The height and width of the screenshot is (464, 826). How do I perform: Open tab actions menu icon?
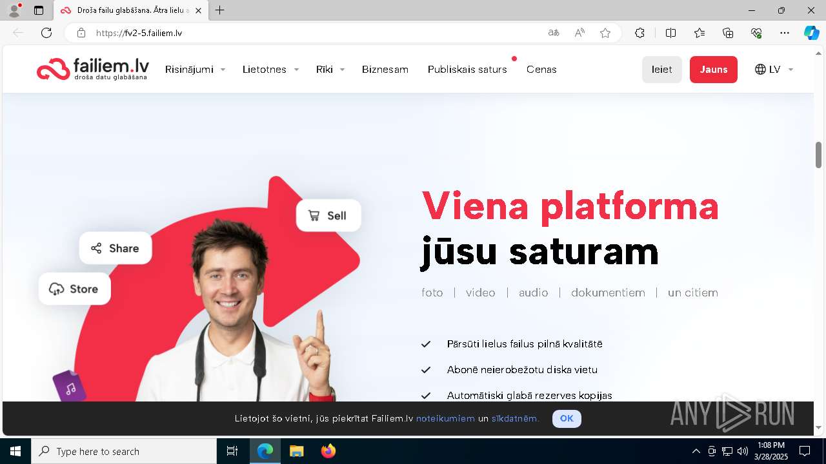39,10
